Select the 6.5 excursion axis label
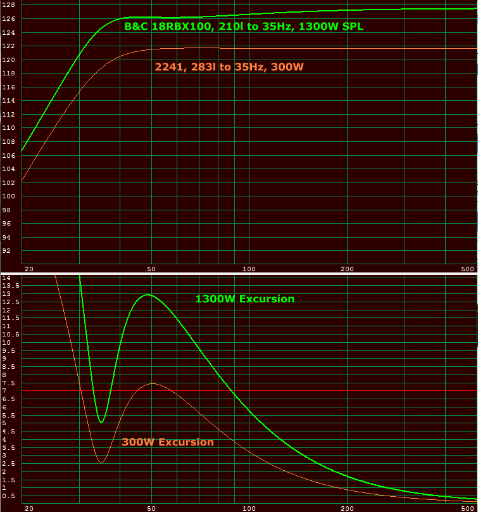 coord(8,399)
